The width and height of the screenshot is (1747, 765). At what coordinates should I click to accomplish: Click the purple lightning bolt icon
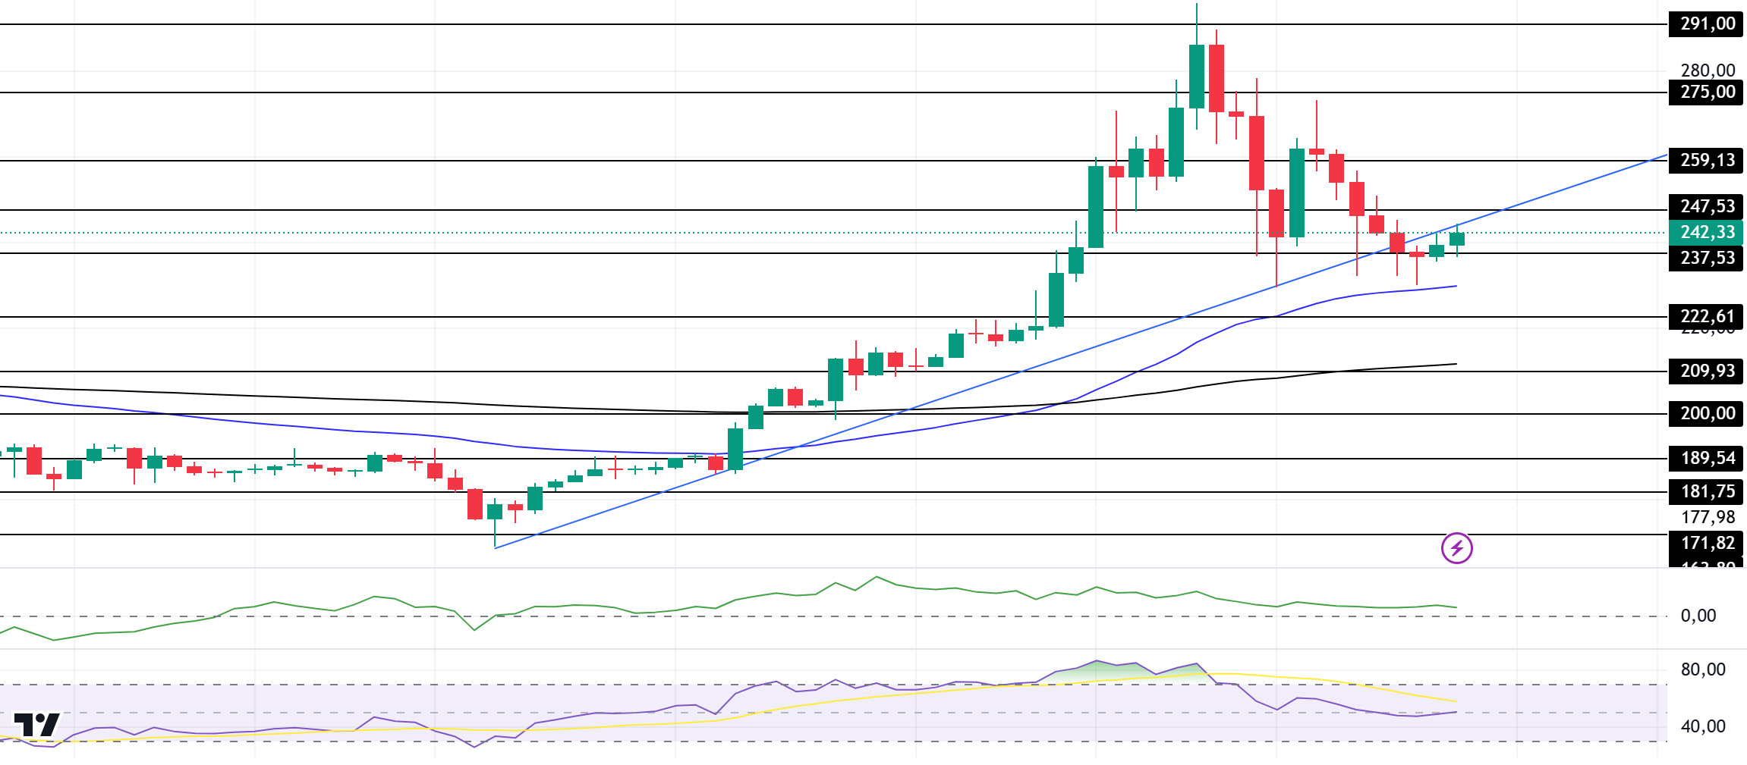point(1457,548)
